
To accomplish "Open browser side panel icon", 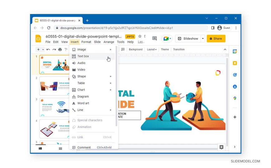I will click(213, 28).
